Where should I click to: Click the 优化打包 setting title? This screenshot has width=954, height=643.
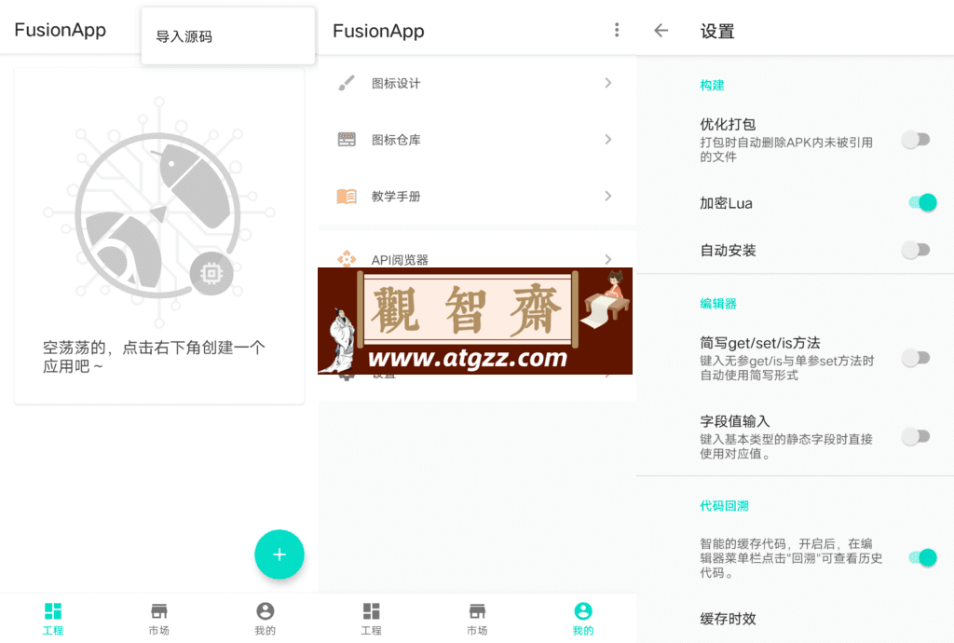pyautogui.click(x=728, y=124)
